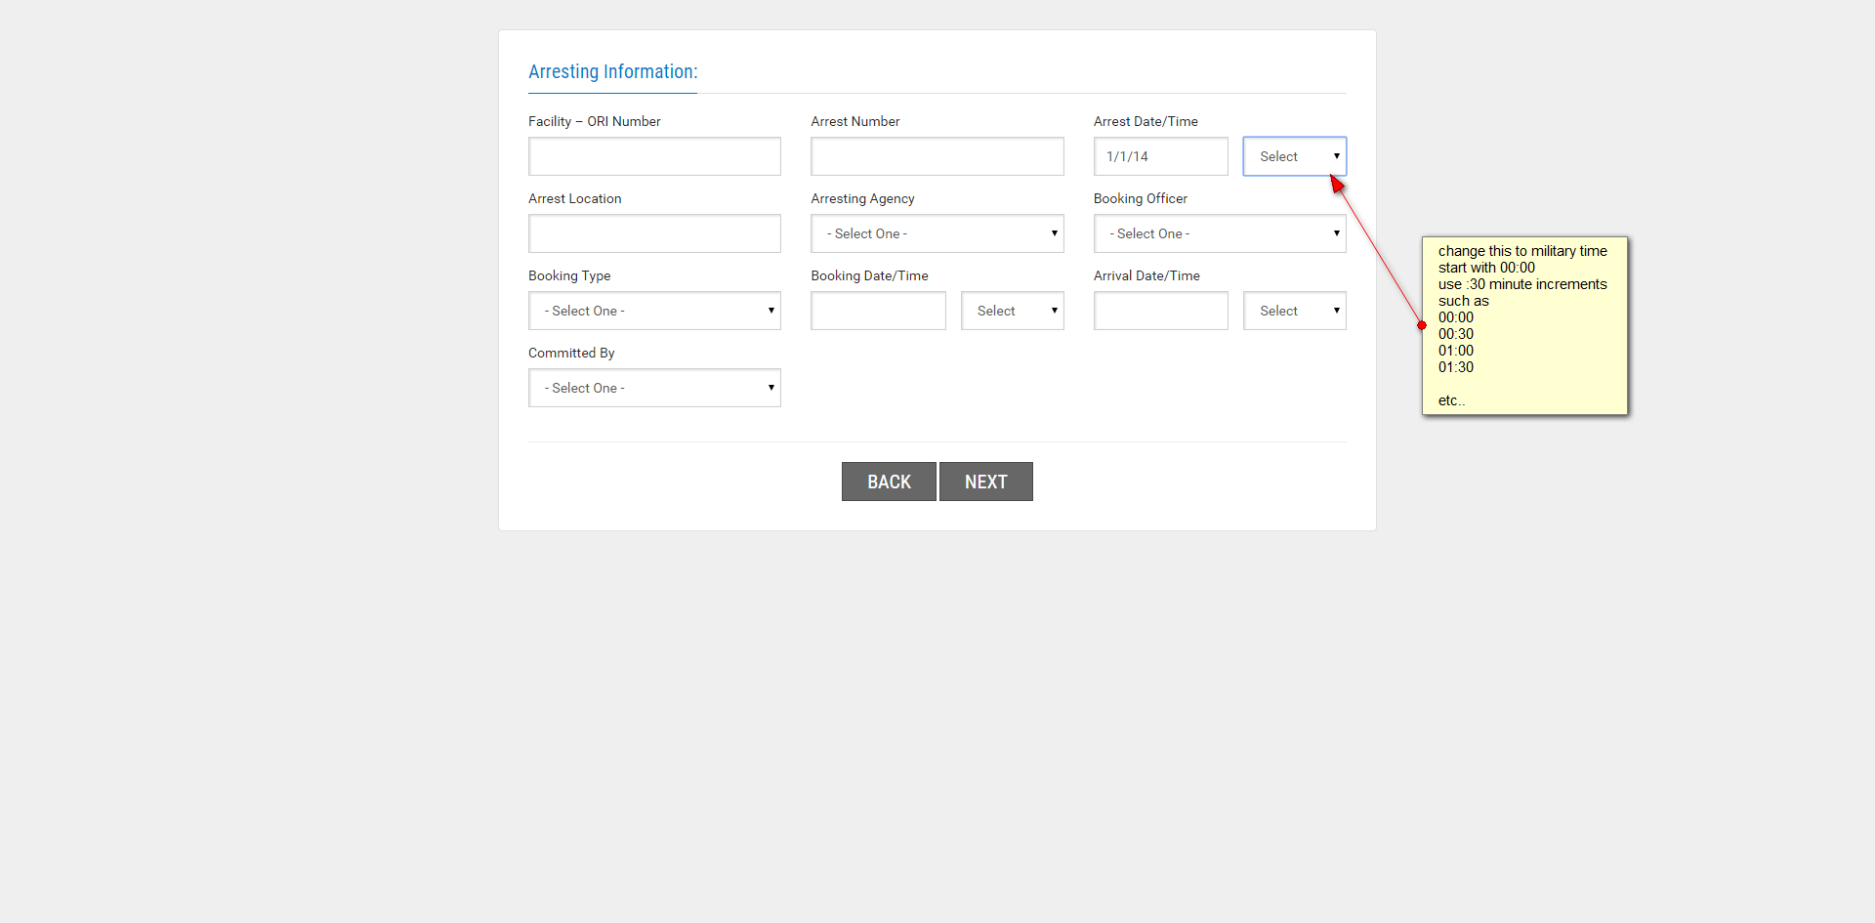This screenshot has height=923, width=1875.
Task: Expand the Arresting Agency dropdown
Action: 937,233
